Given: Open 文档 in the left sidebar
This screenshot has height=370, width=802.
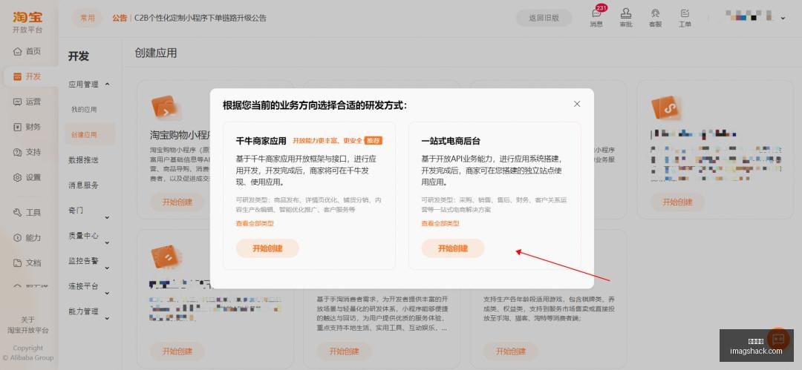Looking at the screenshot, I should [27, 262].
